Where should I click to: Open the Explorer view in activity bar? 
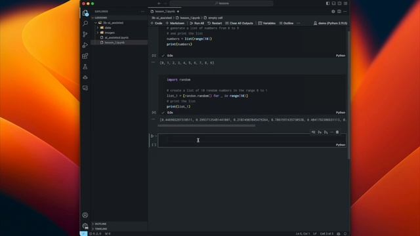click(x=85, y=13)
